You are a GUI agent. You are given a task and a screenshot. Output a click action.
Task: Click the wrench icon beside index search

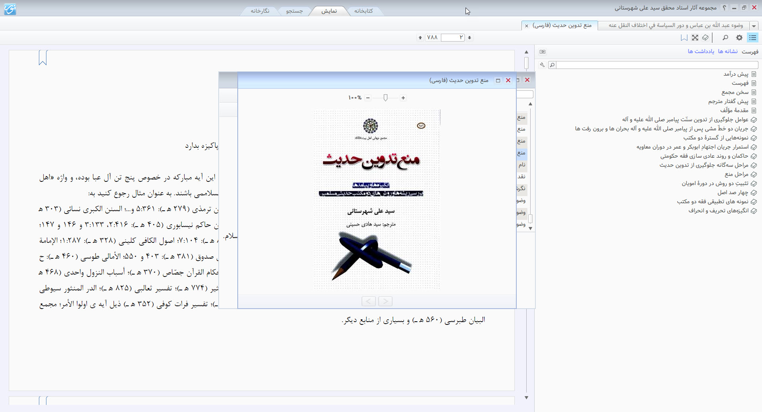[x=542, y=65]
